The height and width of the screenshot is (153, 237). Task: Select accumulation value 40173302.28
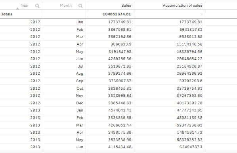(189, 103)
